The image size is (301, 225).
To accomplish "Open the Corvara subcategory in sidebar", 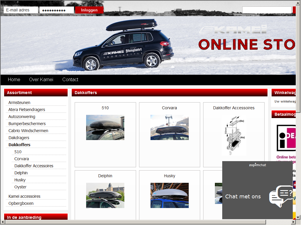I will [21, 159].
